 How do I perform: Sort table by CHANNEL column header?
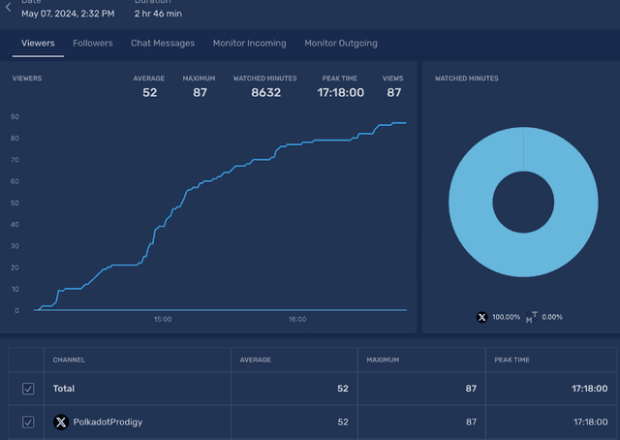[x=69, y=360]
